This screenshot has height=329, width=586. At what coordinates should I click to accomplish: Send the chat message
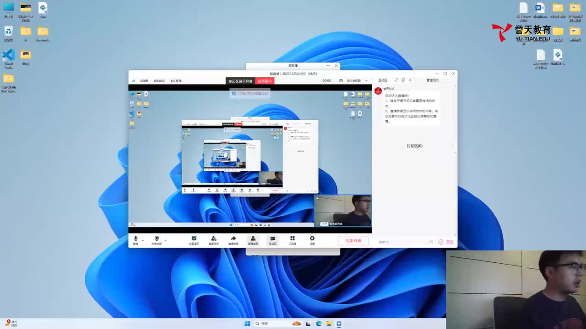pos(450,242)
